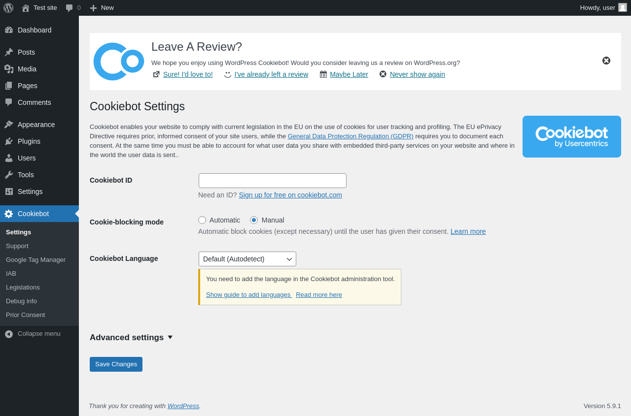Click the Never show again link

(418, 74)
